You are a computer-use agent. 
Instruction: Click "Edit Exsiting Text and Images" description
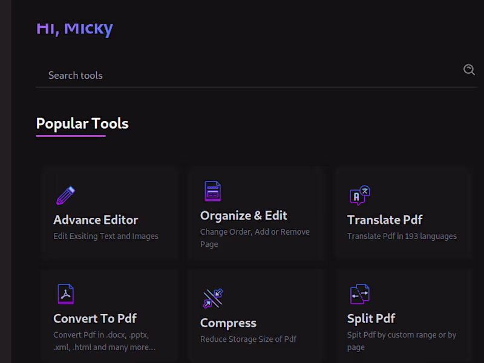point(106,236)
